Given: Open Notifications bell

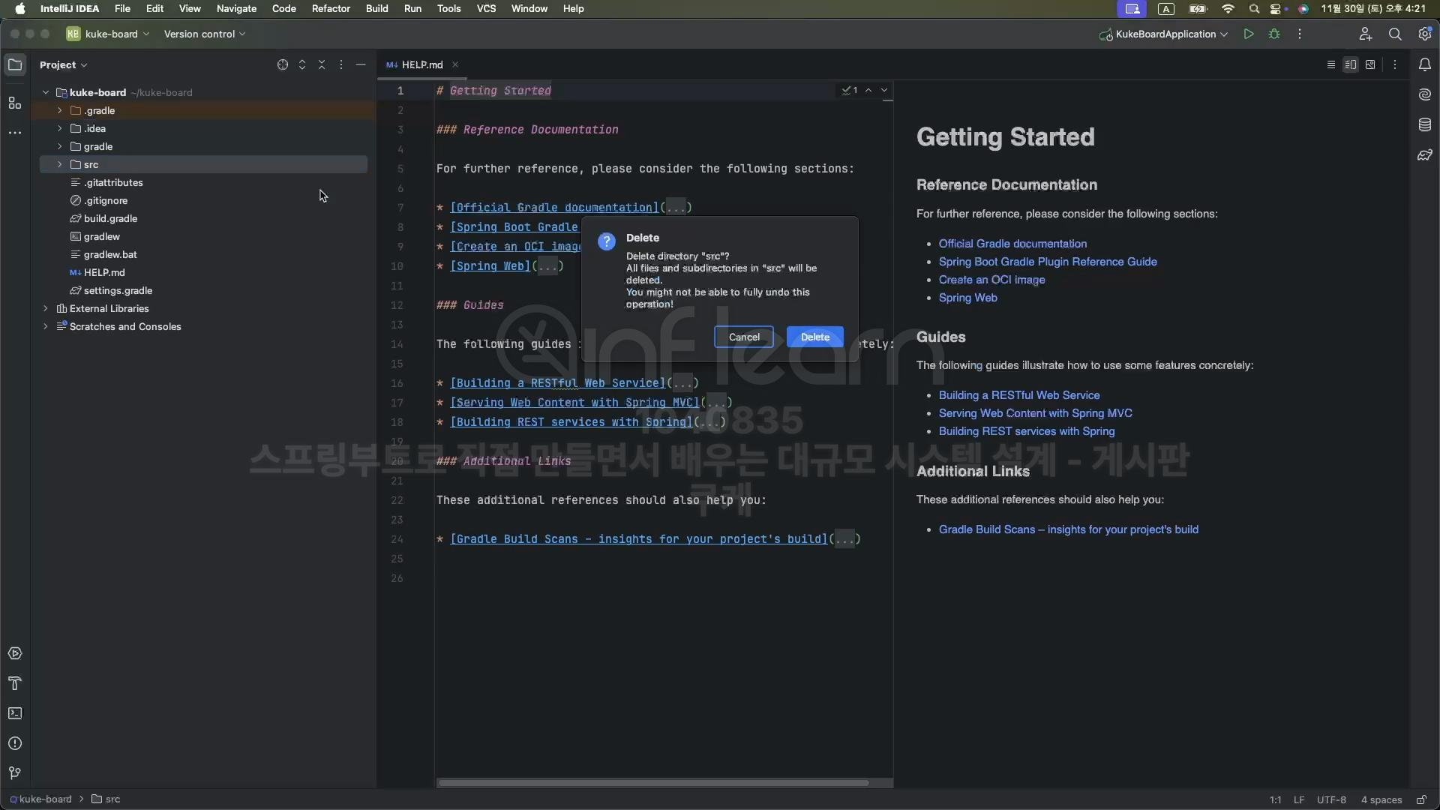Looking at the screenshot, I should coord(1425,64).
